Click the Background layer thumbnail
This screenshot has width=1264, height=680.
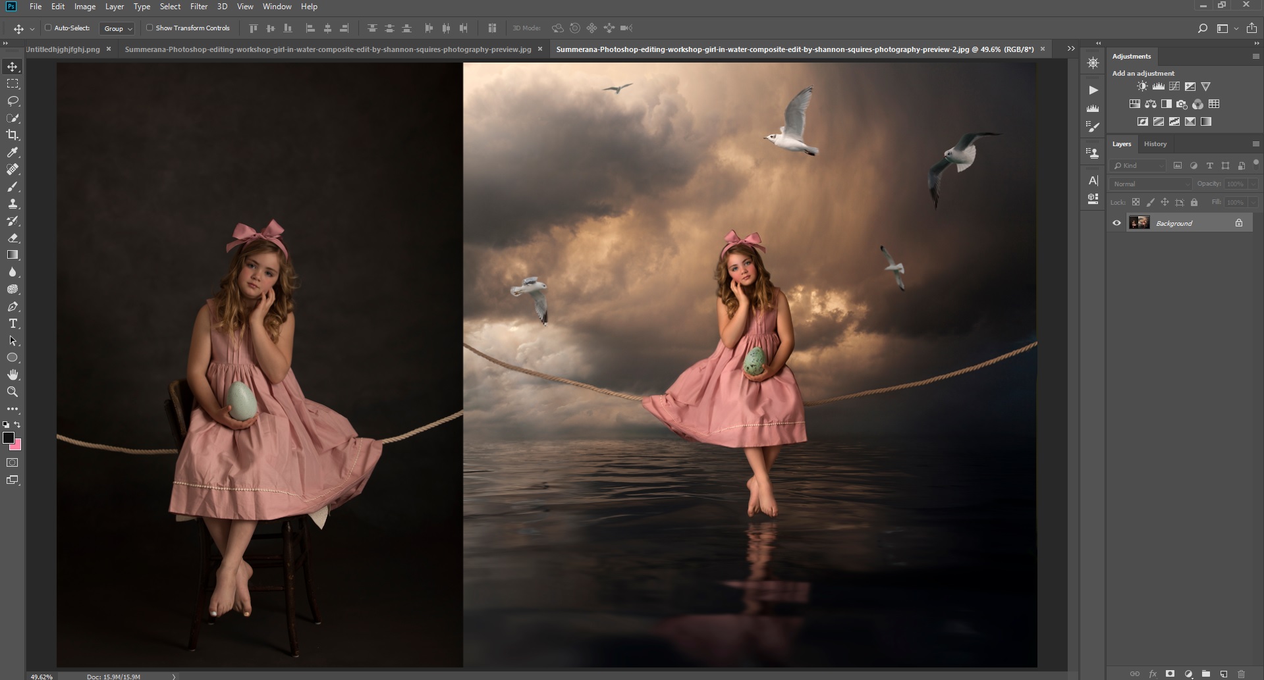[x=1139, y=223]
